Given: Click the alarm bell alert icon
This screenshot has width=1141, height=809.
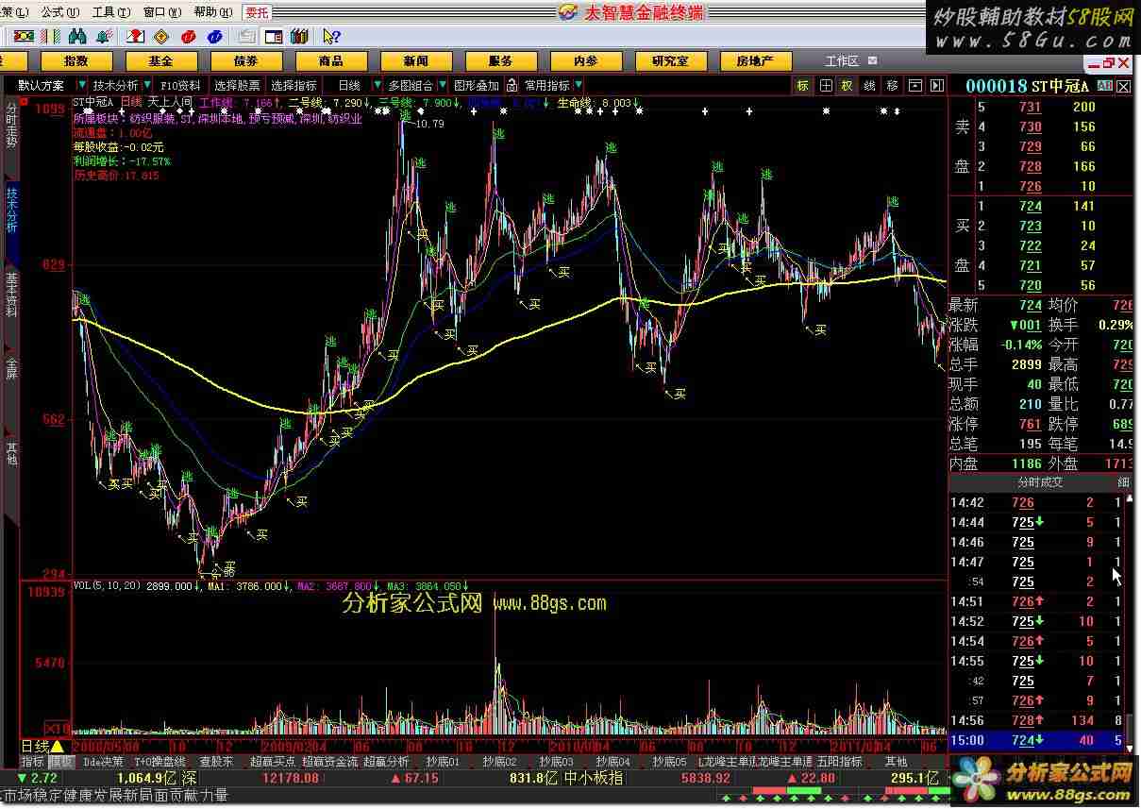Looking at the screenshot, I should click(x=103, y=37).
